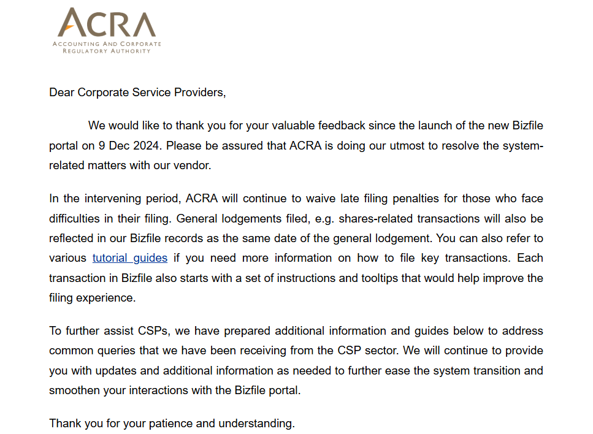Click the "Dear Corporate Service Providers" greeting
593x434 pixels.
(x=137, y=93)
